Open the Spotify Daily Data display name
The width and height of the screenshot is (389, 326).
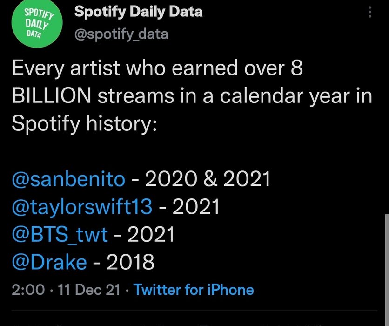(x=139, y=12)
